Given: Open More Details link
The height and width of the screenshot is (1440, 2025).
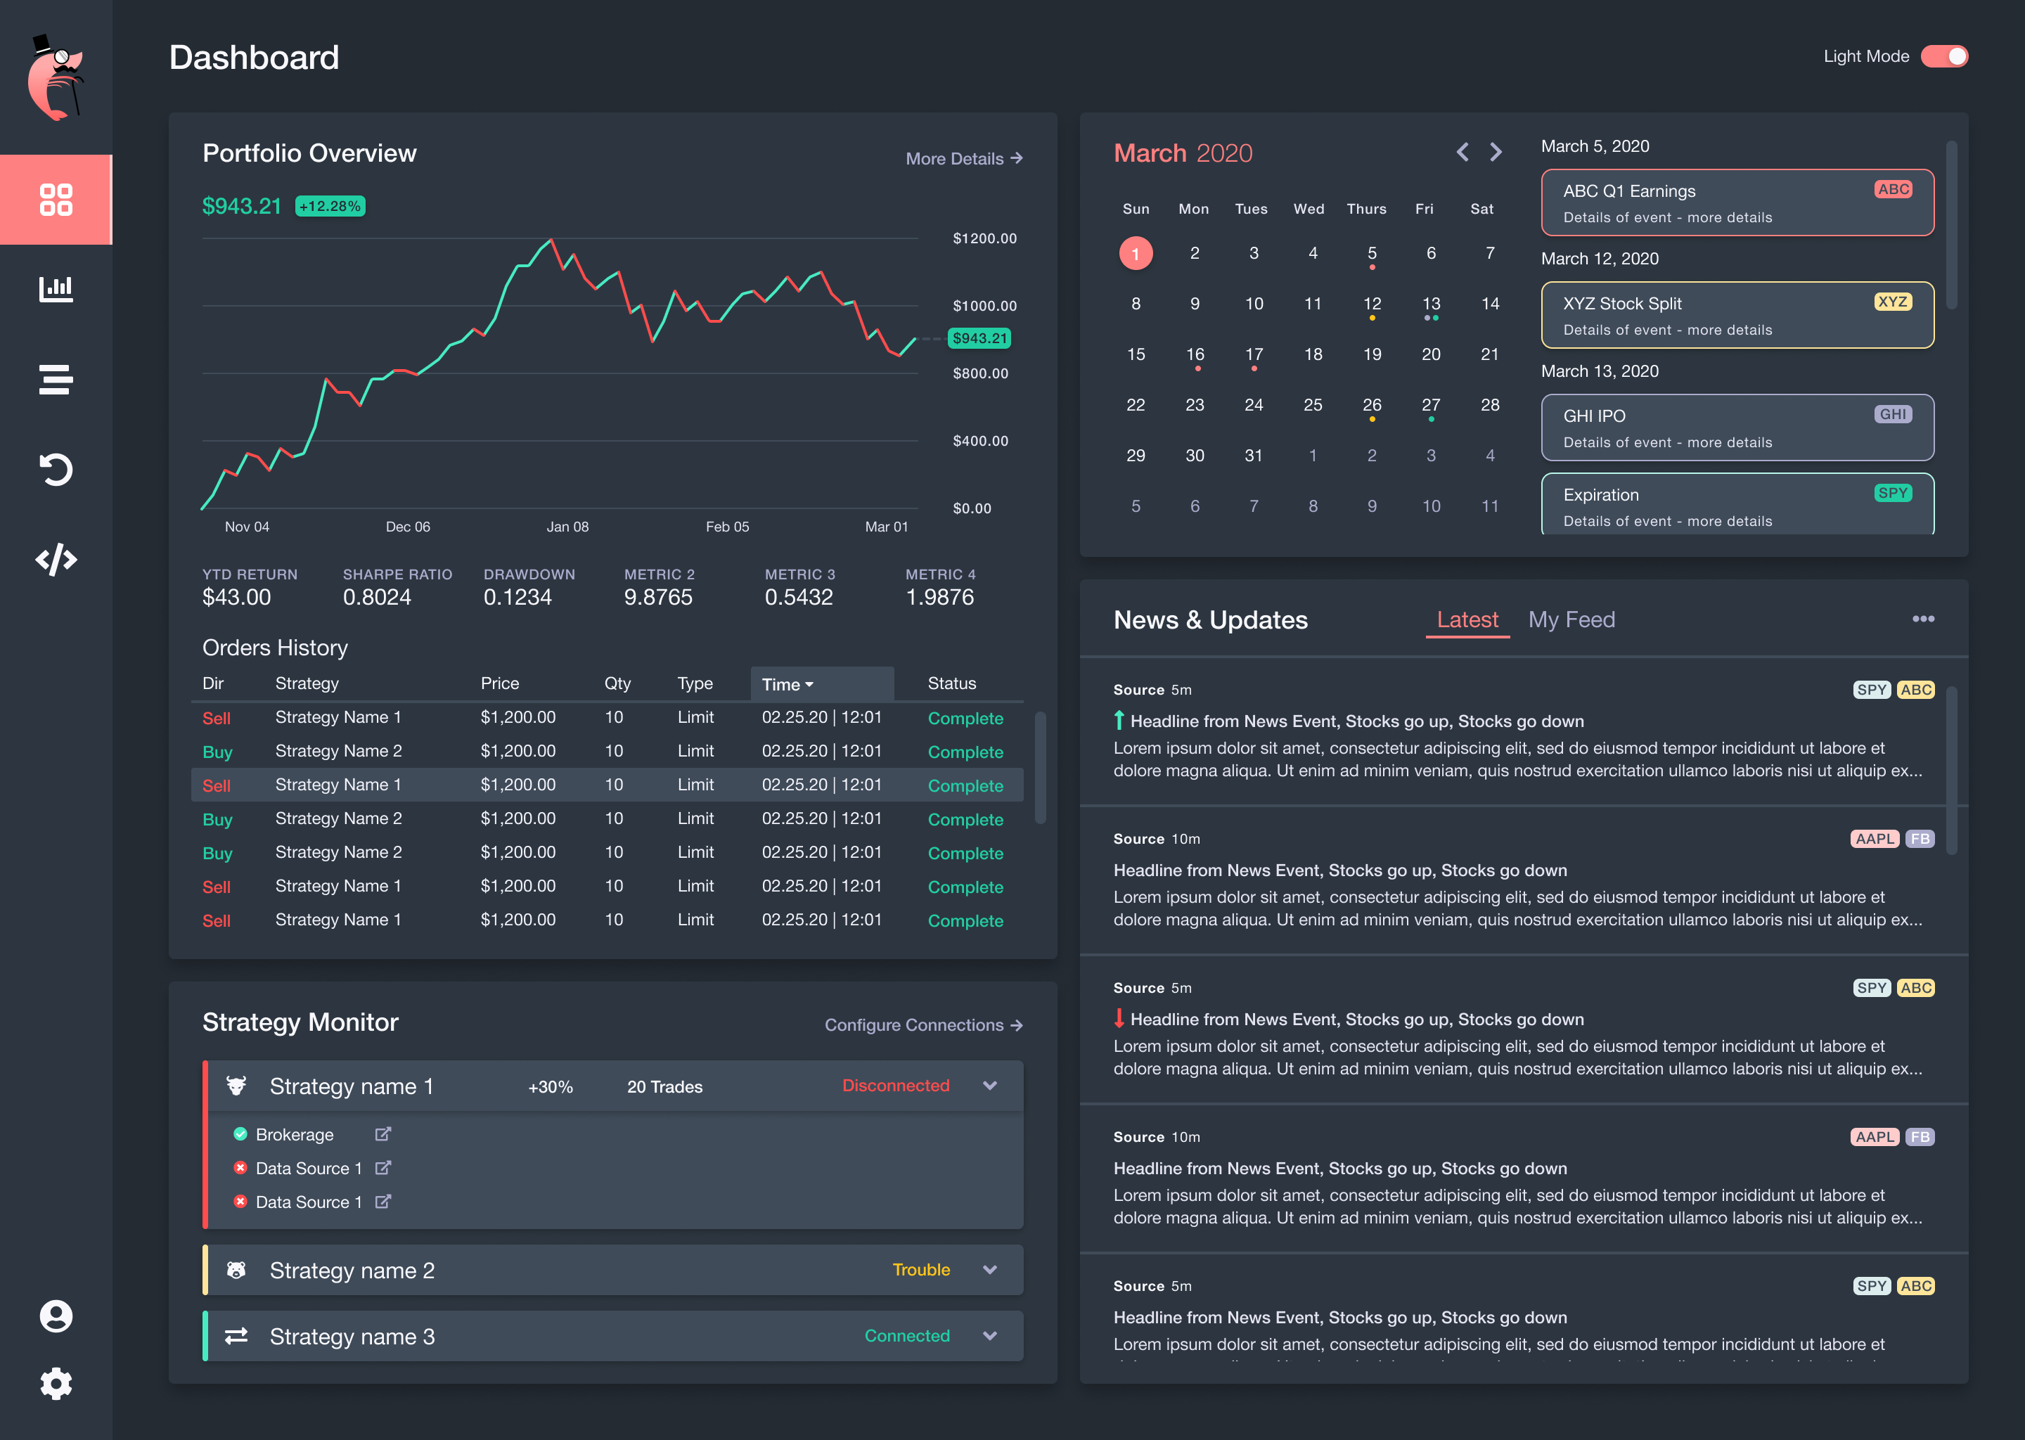Looking at the screenshot, I should (964, 159).
